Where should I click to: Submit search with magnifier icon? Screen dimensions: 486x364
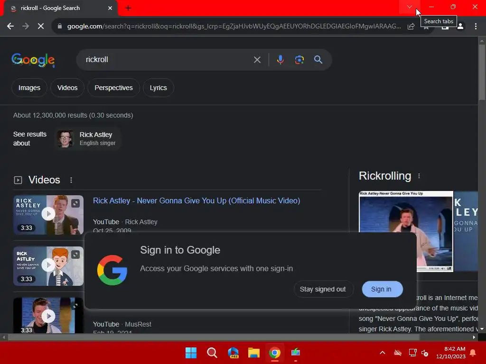pos(318,60)
